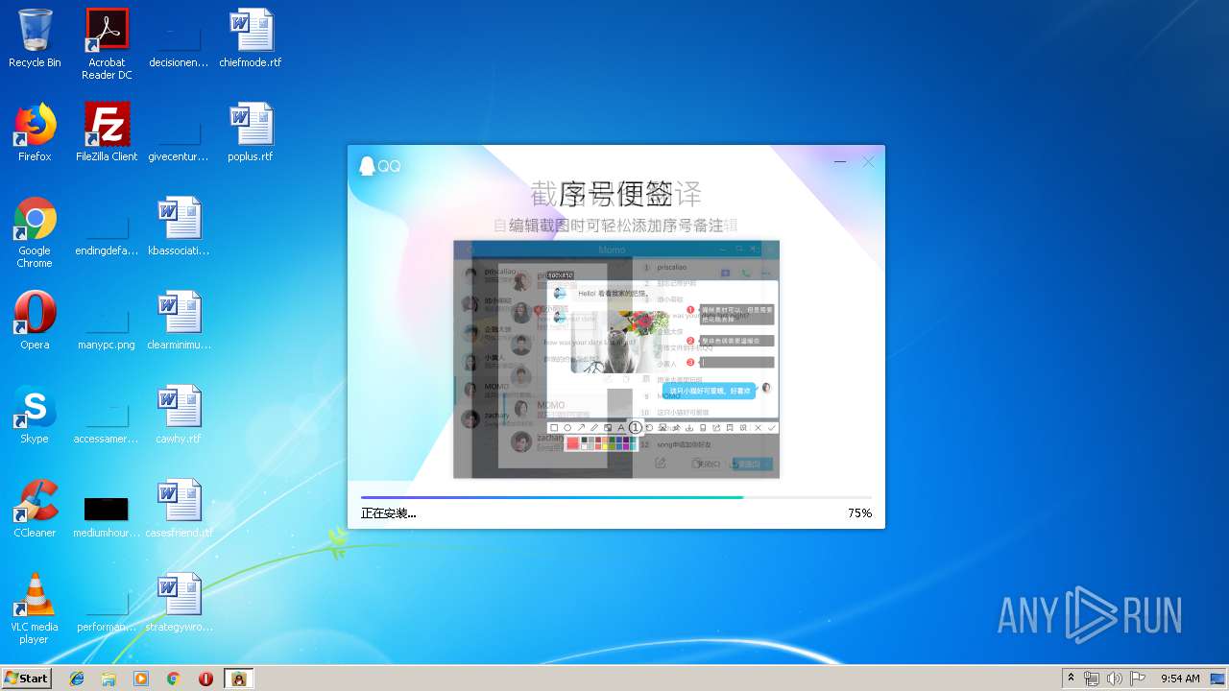This screenshot has height=691, width=1229.
Task: Open FileZilla Client shortcut
Action: 107,132
